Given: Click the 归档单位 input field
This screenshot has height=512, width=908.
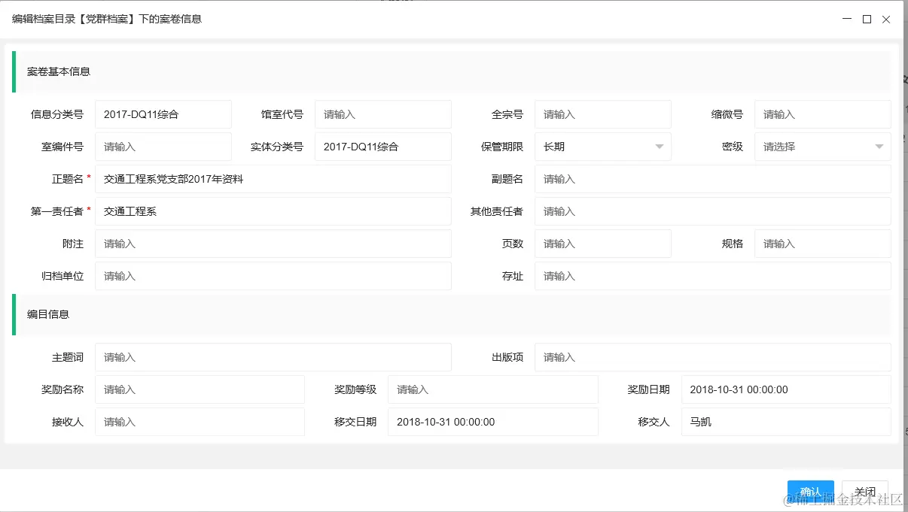Looking at the screenshot, I should coord(273,276).
